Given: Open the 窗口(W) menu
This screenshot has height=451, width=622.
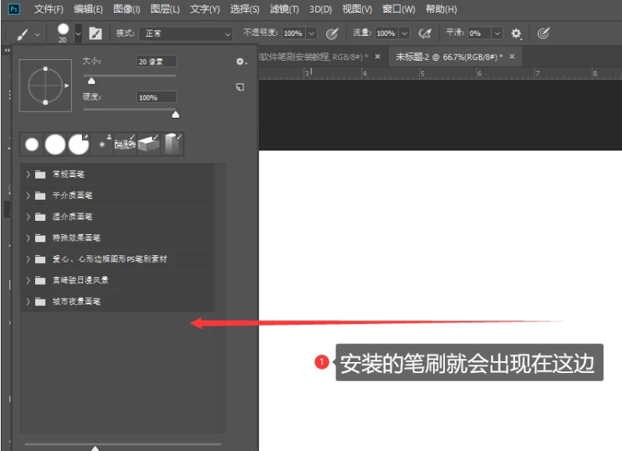Looking at the screenshot, I should point(399,9).
